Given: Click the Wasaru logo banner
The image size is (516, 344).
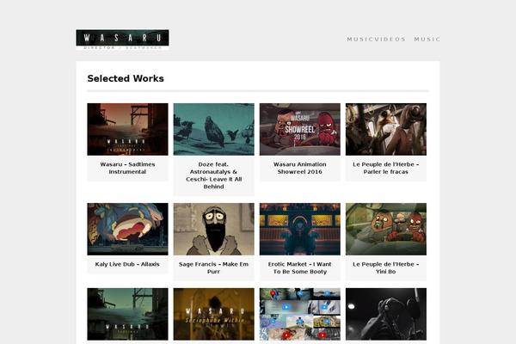Looking at the screenshot, I should tap(122, 40).
